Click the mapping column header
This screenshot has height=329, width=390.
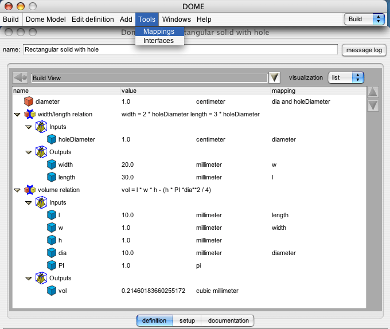(x=318, y=91)
